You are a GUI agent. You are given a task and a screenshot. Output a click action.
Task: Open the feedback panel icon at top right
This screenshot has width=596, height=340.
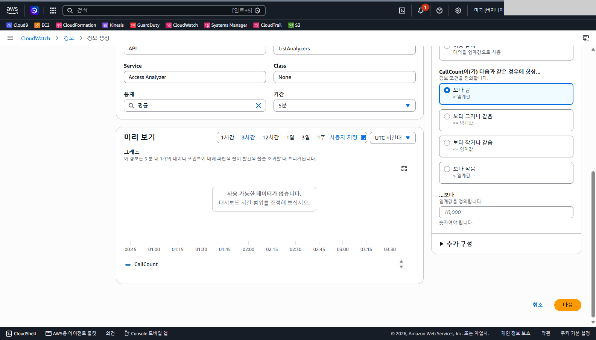coord(586,38)
